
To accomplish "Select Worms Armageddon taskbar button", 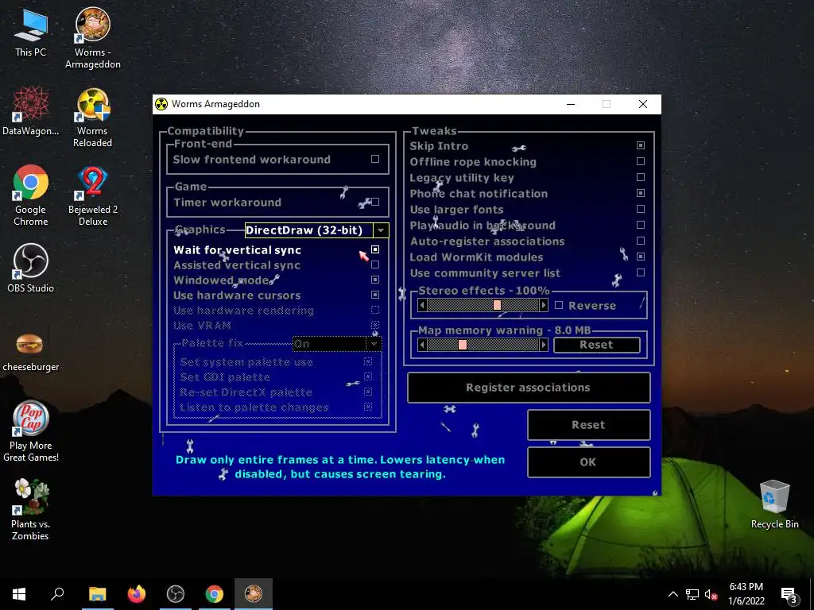I will 254,594.
